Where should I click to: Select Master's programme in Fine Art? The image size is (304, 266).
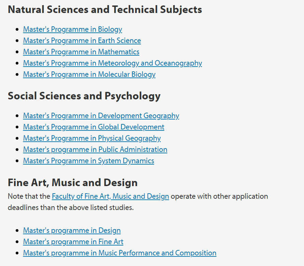(73, 242)
